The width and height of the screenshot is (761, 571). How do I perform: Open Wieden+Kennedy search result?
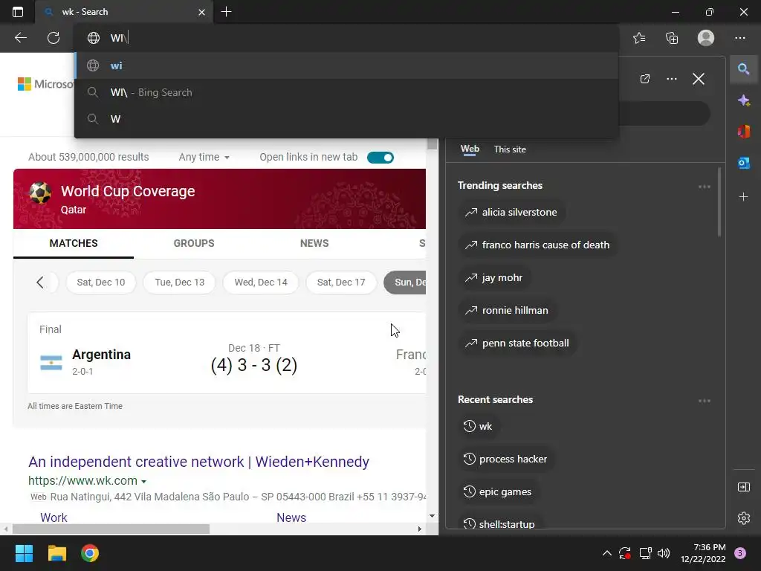pos(198,461)
